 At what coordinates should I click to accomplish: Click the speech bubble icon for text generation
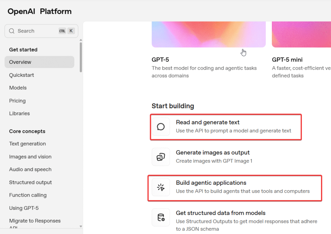161,127
